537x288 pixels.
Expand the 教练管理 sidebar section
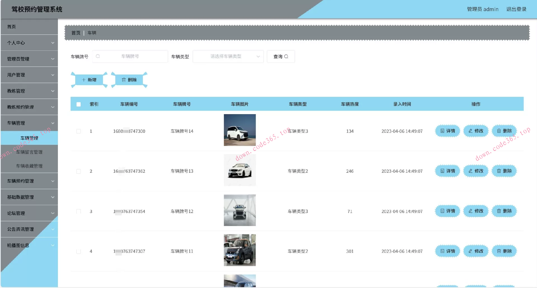[x=29, y=91]
